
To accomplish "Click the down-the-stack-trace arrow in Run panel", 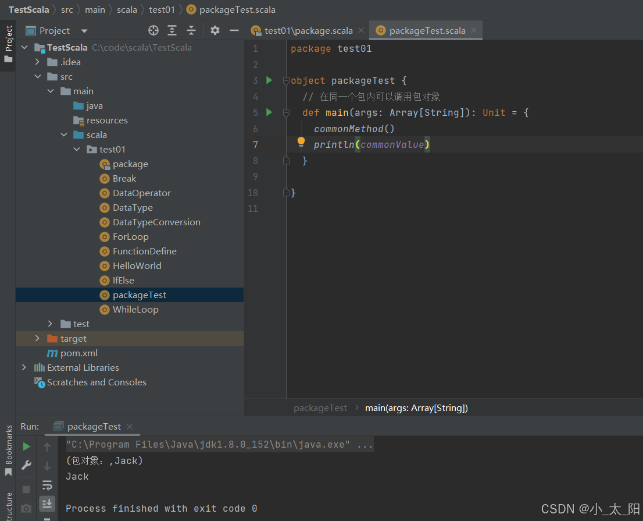I will pyautogui.click(x=47, y=466).
